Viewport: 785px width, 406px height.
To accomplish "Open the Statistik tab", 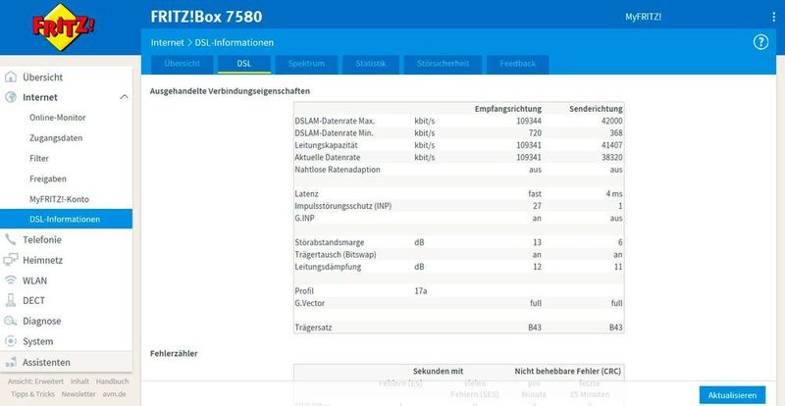I will point(371,64).
